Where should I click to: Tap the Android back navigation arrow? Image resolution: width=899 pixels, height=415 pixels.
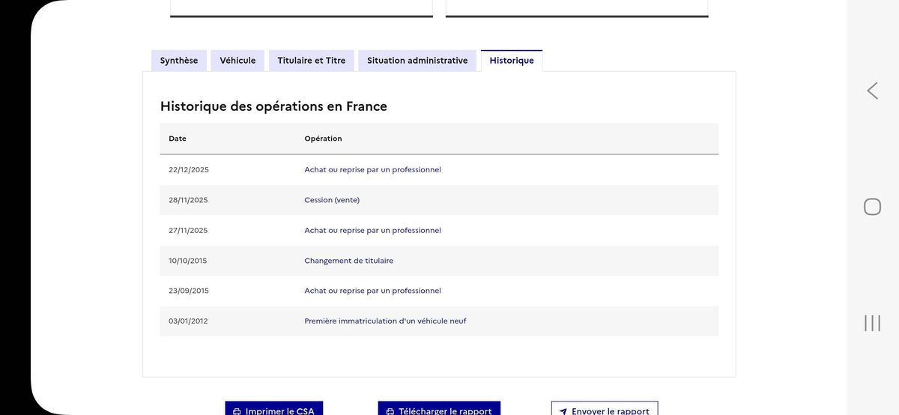tap(872, 91)
